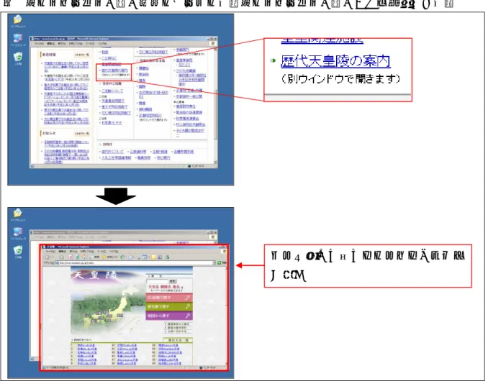Click internet zone indicator in upper status bar
The width and height of the screenshot is (488, 381).
[x=196, y=166]
